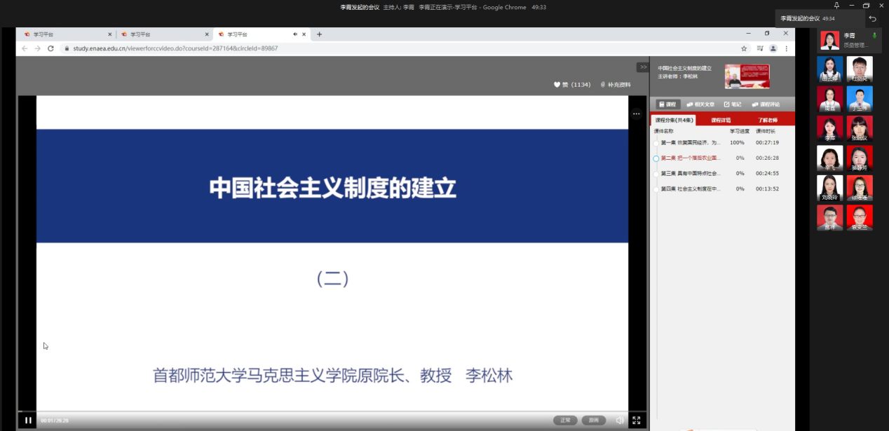Open the three-dot options on the video
Screen dimensions: 889x431
[x=636, y=114]
